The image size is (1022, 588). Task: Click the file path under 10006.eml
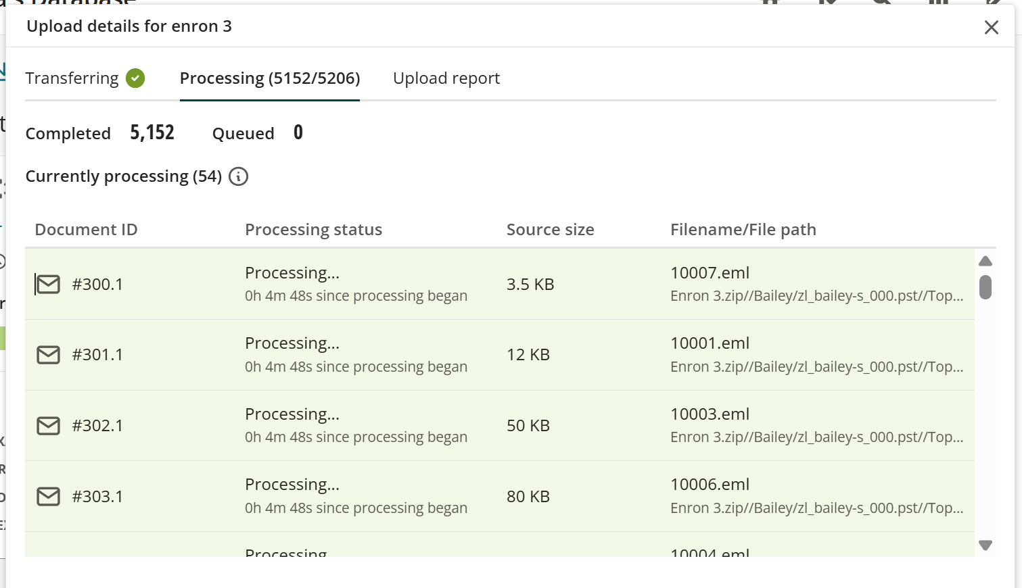coord(816,508)
